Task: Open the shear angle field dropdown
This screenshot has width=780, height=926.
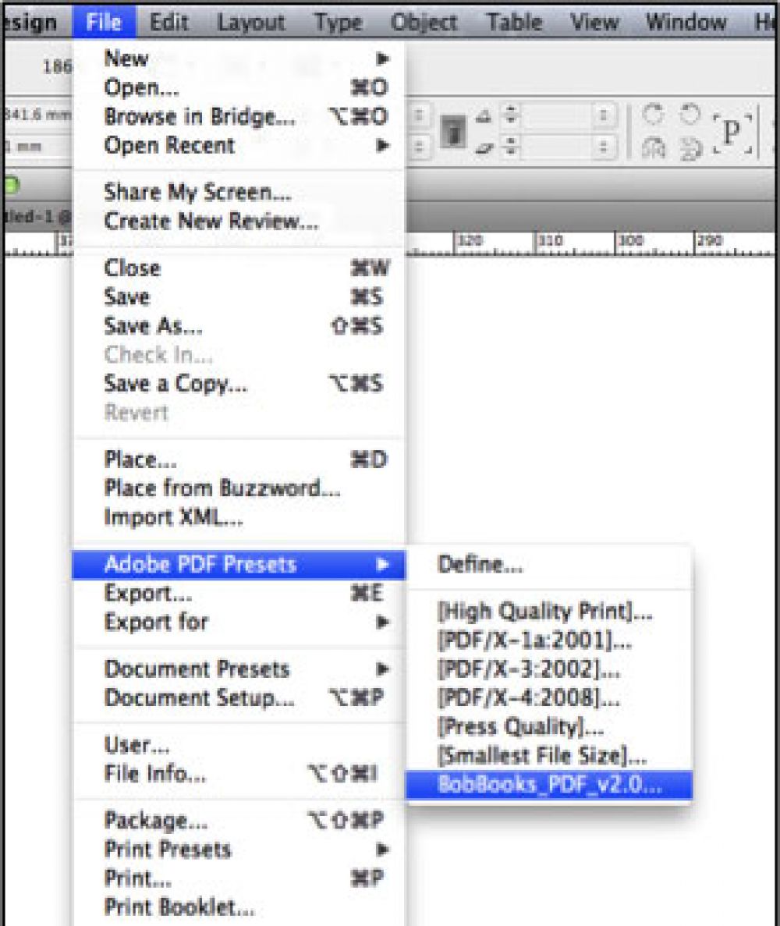Action: [x=604, y=147]
